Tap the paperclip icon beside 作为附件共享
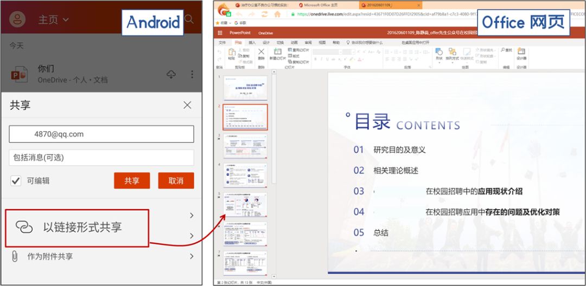 pyautogui.click(x=15, y=257)
